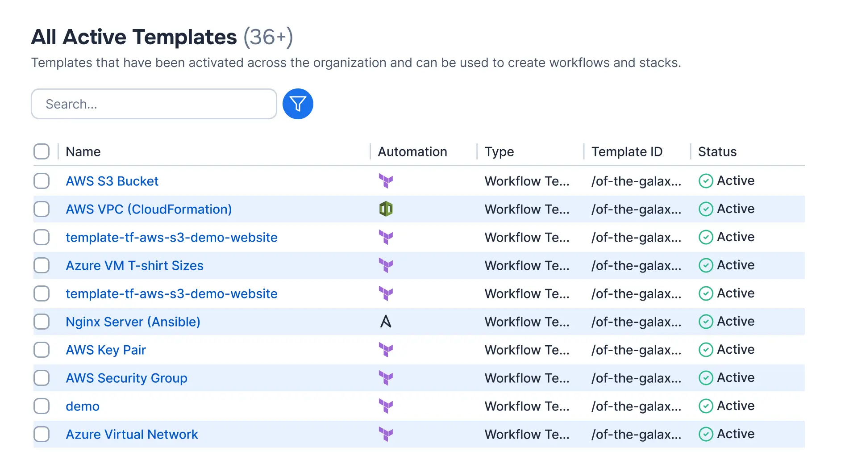Screen dimensions: 845x473
Task: Click Active check icon for Nginx Server row
Action: click(706, 322)
